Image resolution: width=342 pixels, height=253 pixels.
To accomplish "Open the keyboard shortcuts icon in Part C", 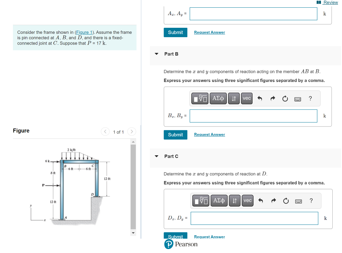I will (299, 200).
